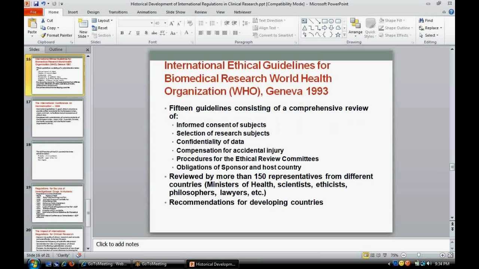Click Find in Editing group
Screen dimensions: 479x269
[426, 21]
